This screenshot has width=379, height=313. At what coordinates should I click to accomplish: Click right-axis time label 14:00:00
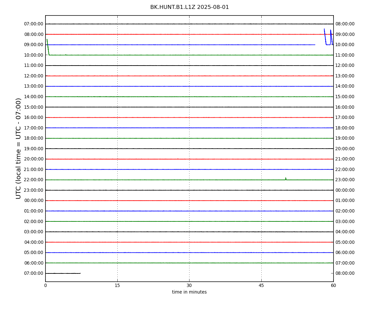point(345,86)
